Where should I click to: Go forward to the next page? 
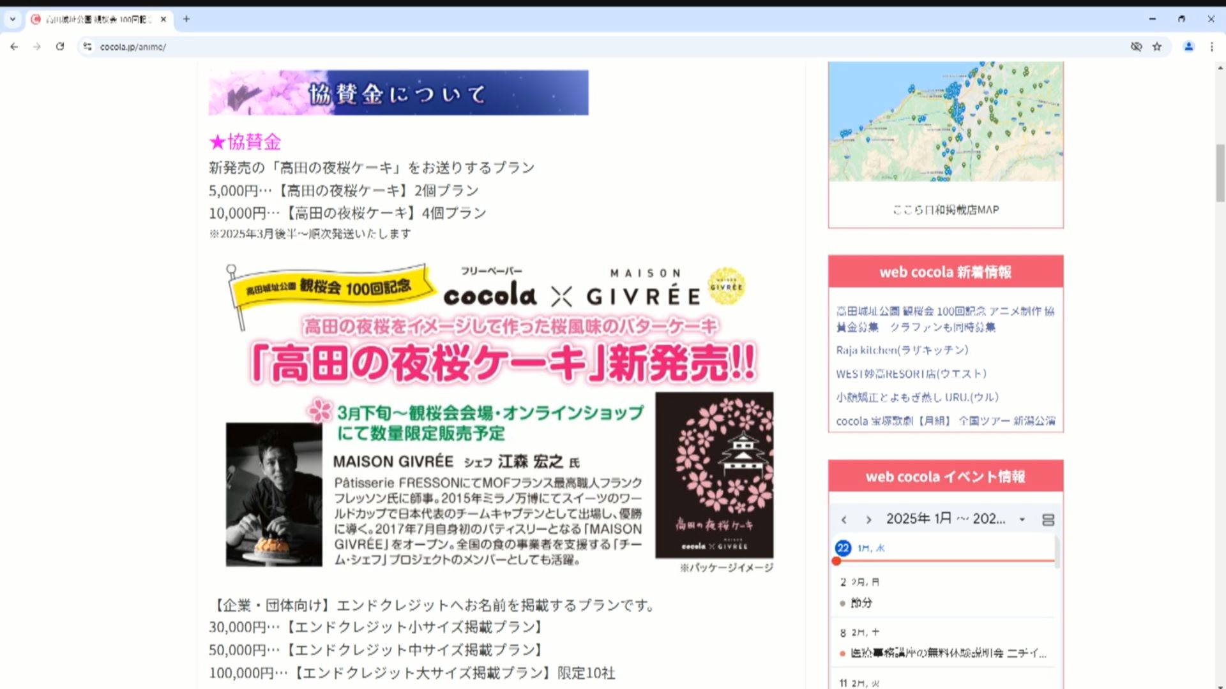[x=37, y=47]
